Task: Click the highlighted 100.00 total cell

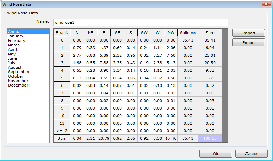Action: pyautogui.click(x=210, y=138)
